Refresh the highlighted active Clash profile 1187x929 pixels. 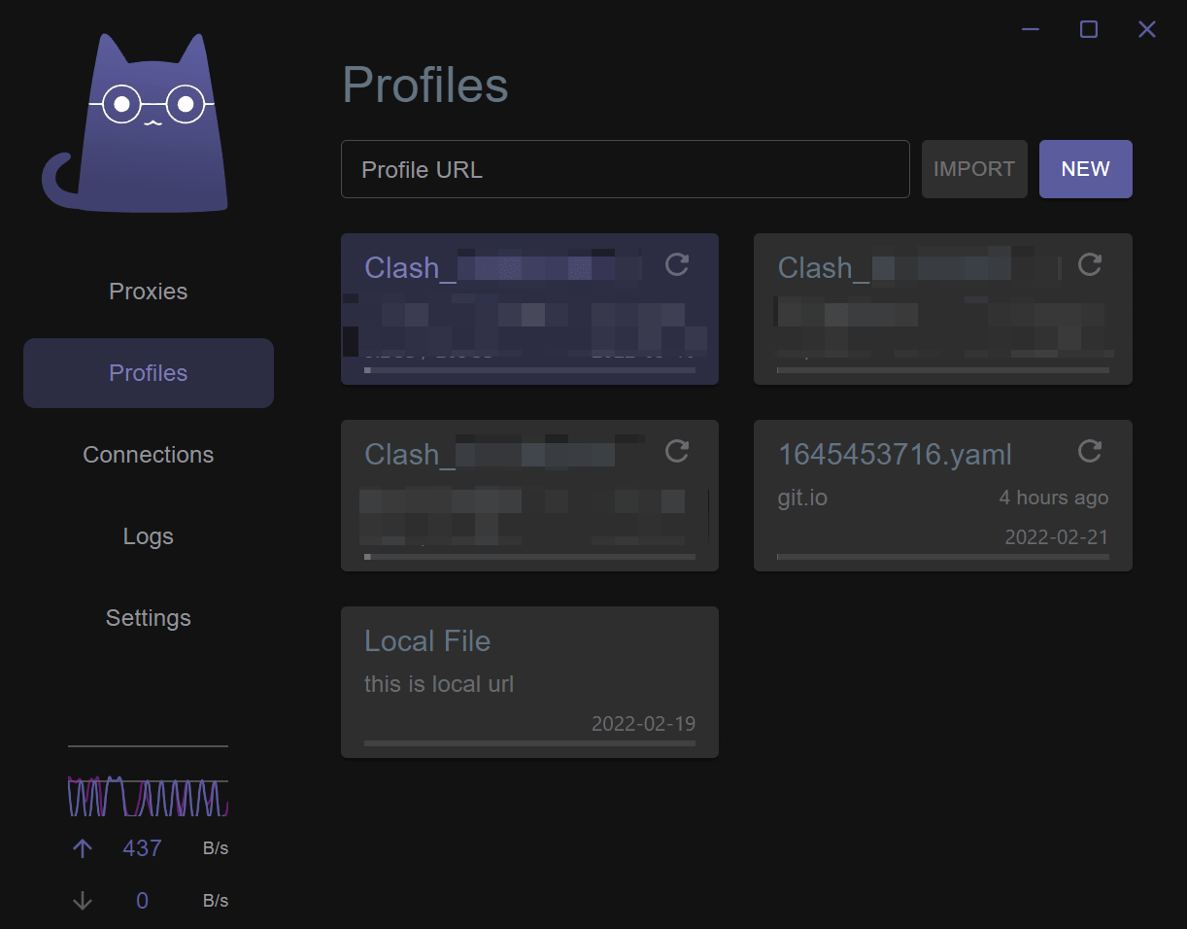677,264
